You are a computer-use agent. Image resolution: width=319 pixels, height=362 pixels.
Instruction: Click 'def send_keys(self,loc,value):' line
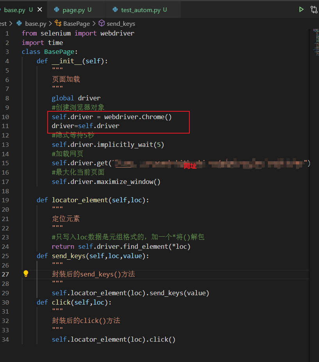[x=93, y=256]
